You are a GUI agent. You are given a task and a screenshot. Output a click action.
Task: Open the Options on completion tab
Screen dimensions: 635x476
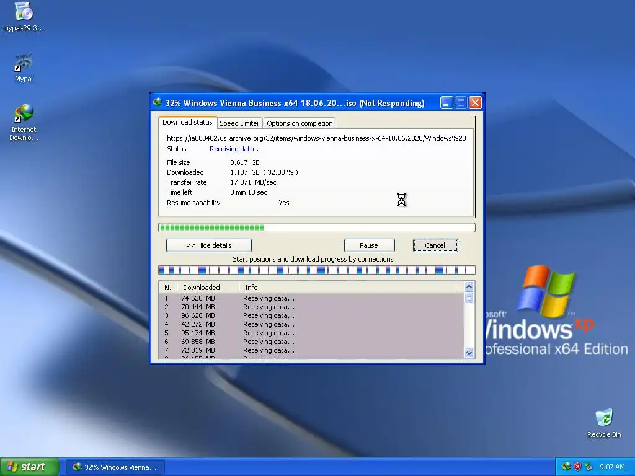coord(300,123)
